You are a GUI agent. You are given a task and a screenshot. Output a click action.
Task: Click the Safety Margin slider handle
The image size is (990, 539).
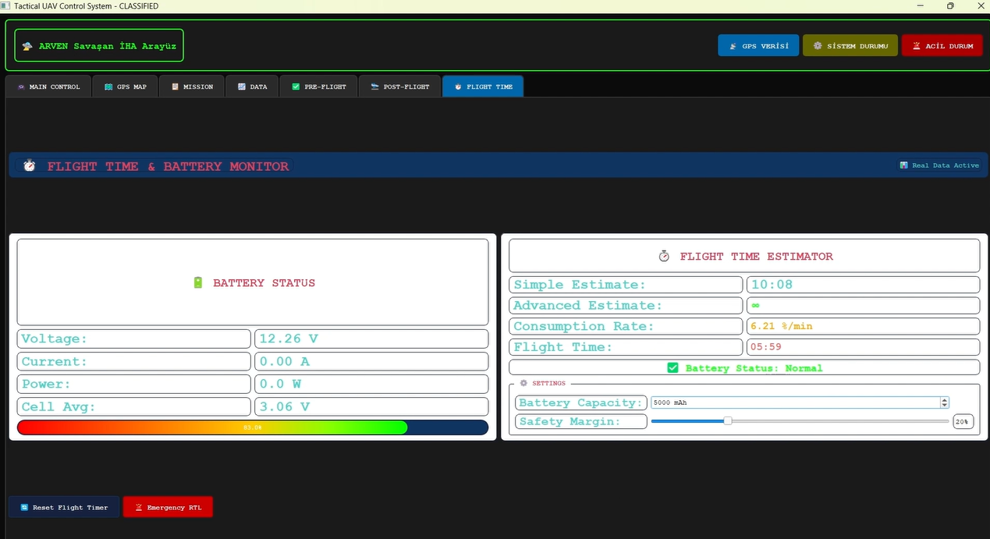(728, 421)
